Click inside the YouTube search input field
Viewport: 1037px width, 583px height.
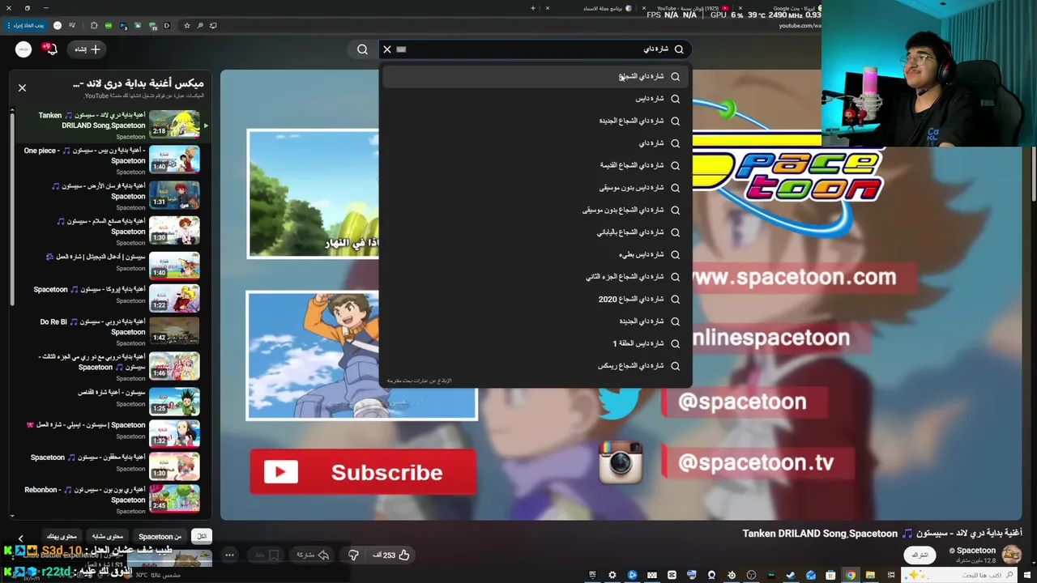point(535,49)
